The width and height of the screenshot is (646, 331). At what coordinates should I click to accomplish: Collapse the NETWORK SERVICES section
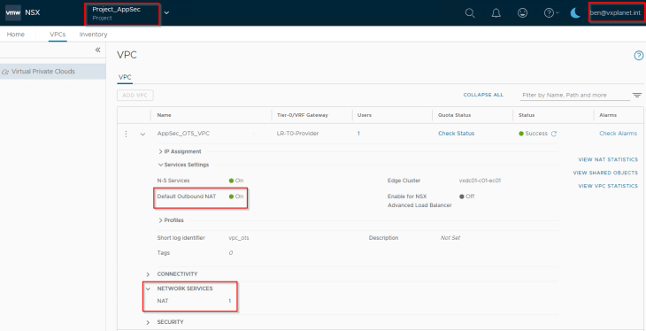pyautogui.click(x=149, y=289)
